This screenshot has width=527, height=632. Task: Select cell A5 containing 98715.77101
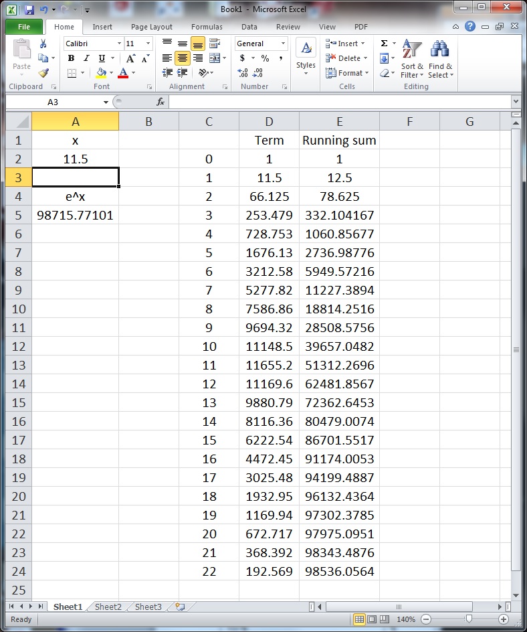[75, 215]
